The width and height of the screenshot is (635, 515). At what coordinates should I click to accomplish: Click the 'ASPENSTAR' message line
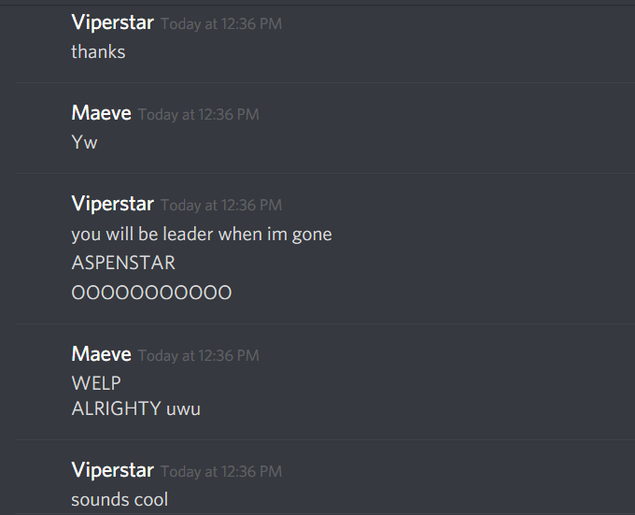click(x=123, y=263)
